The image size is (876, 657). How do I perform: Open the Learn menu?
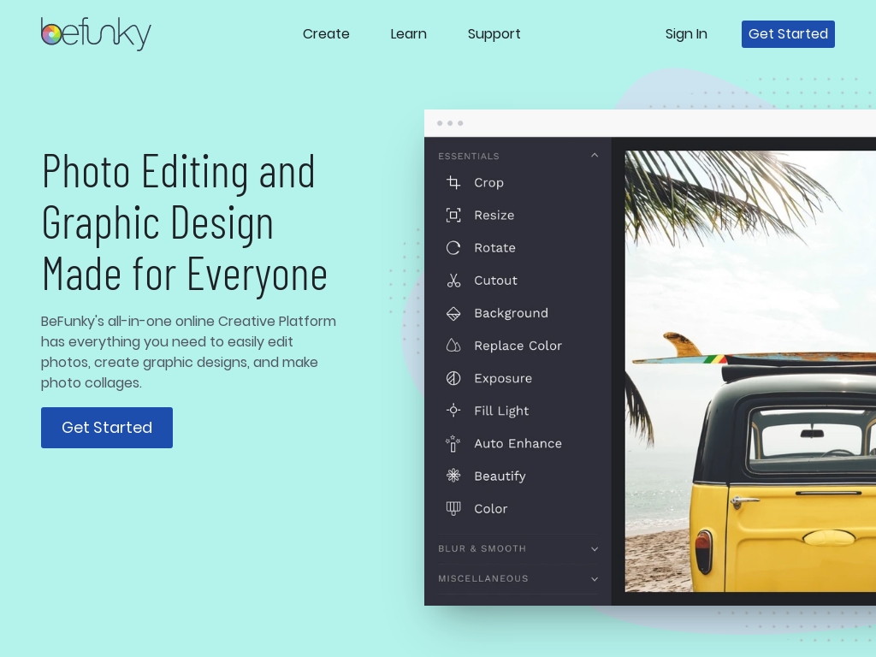click(x=408, y=34)
